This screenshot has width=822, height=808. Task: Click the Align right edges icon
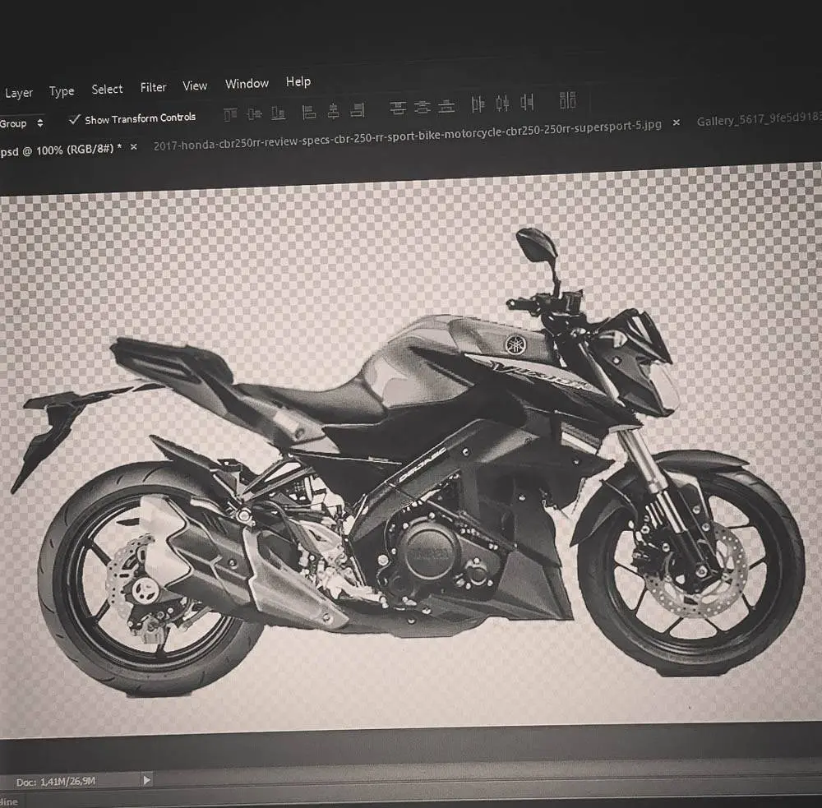[x=358, y=110]
